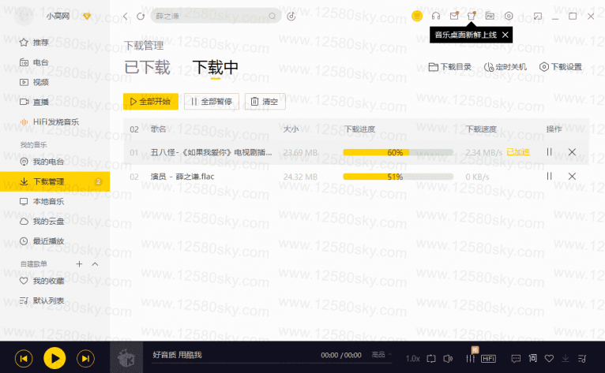This screenshot has width=605, height=373.
Task: Toggle the desktop lyrics 词 icon
Action: coord(533,358)
